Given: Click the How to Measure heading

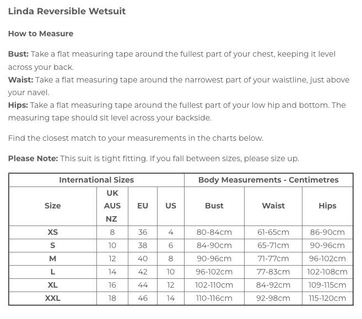Looking at the screenshot, I should click(x=41, y=34).
